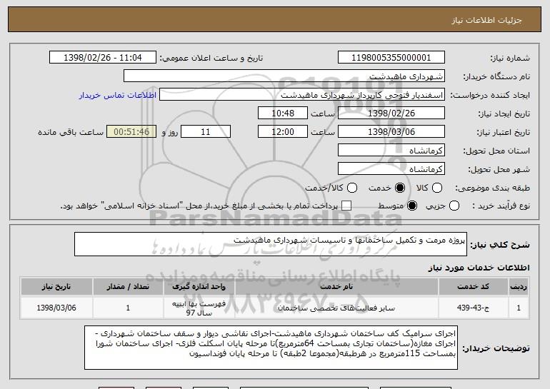Image resolution: width=550 pixels, height=389 pixels.
Task: Click the creation date field 1398/02/26
Action: (x=391, y=113)
